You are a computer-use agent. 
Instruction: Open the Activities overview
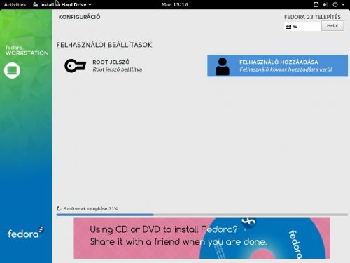tap(15, 4)
